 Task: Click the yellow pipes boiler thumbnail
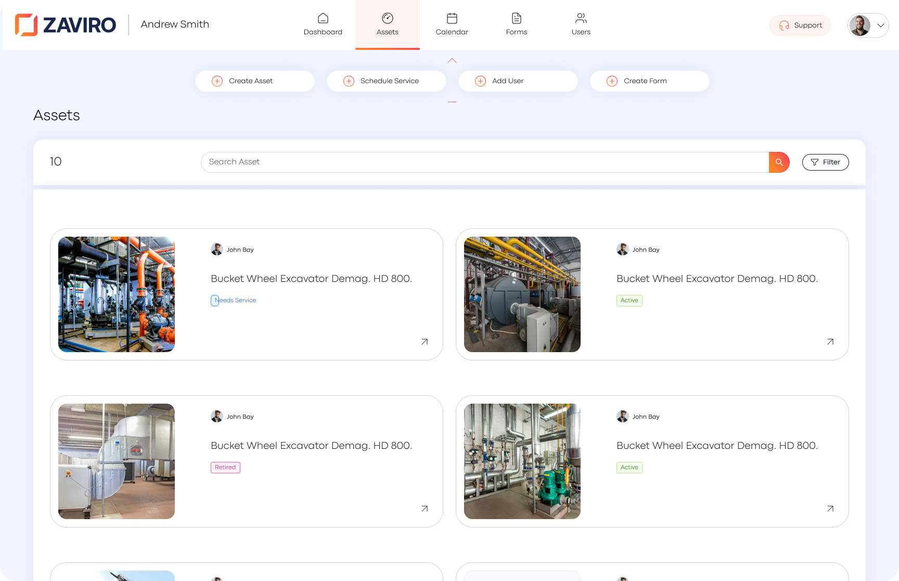tap(522, 294)
